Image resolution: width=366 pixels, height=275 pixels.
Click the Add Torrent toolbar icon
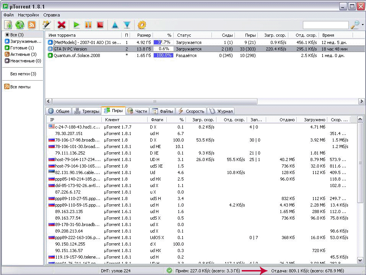[8, 25]
